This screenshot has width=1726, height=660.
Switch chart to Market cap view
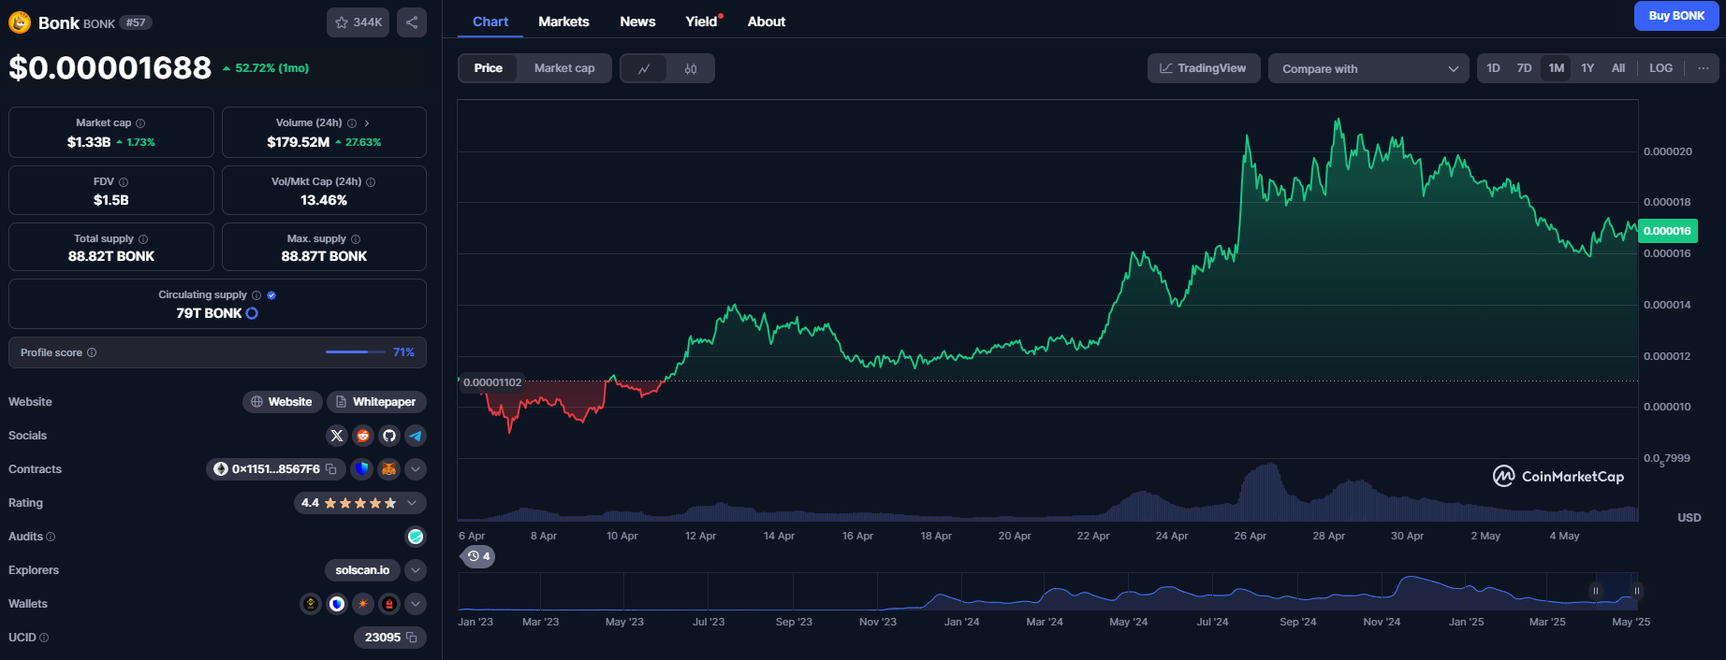pyautogui.click(x=564, y=68)
